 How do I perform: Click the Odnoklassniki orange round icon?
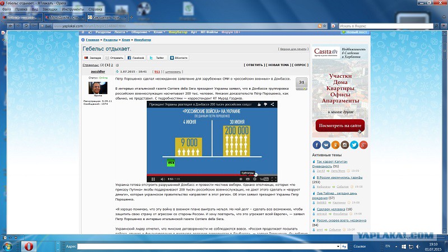tap(335, 145)
